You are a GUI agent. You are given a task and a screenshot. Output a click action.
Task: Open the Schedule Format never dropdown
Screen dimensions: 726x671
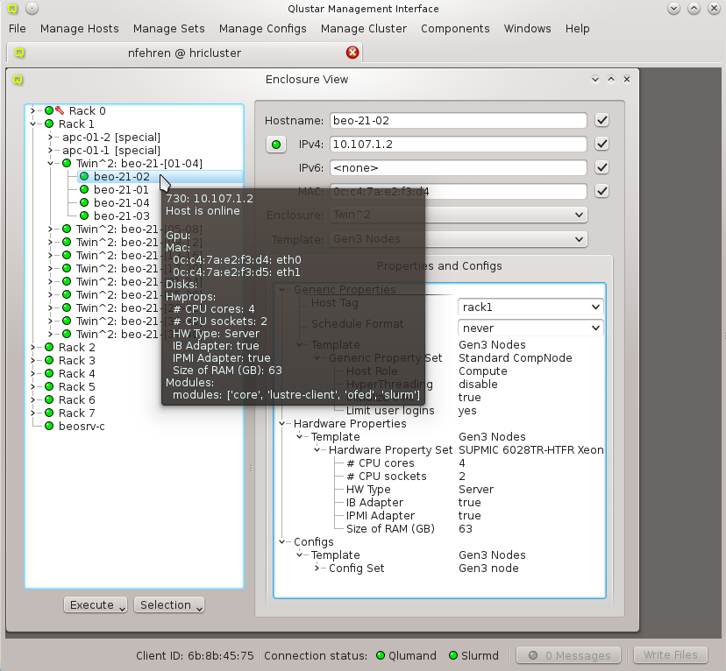pos(530,328)
